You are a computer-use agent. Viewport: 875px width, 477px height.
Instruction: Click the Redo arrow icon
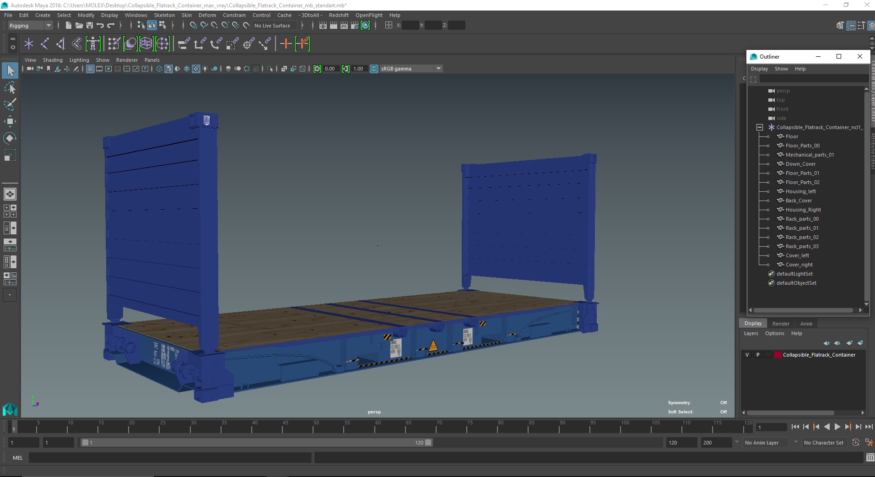[x=111, y=26]
